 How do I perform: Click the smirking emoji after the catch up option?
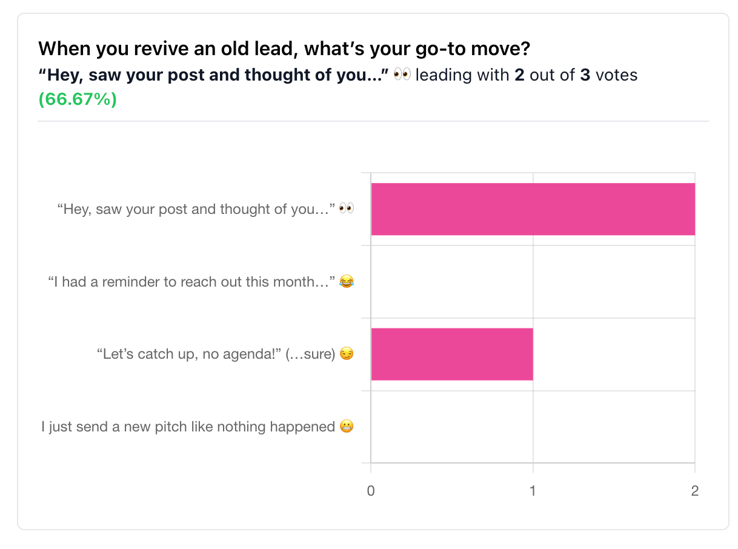[x=346, y=354]
